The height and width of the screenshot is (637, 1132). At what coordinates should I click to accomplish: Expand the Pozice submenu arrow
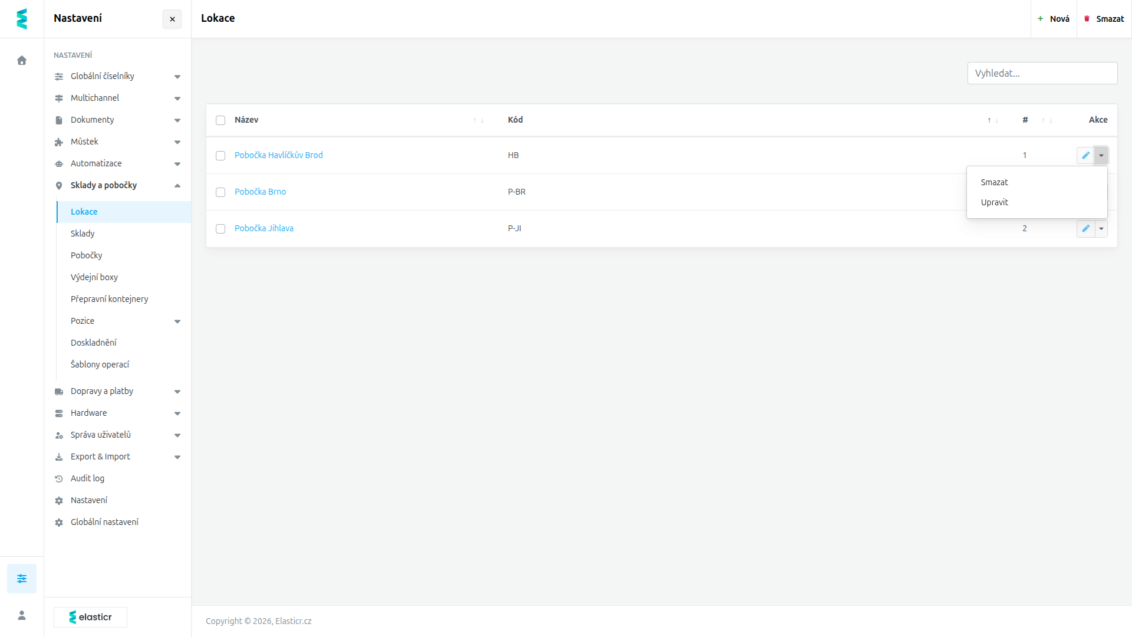pyautogui.click(x=177, y=321)
